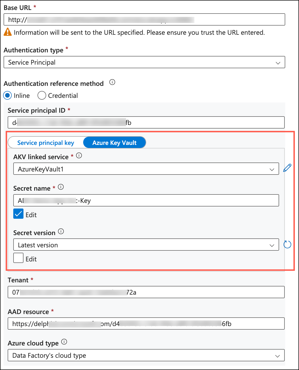Click the orange warning icon under Base URL
The width and height of the screenshot is (299, 370).
pos(8,32)
